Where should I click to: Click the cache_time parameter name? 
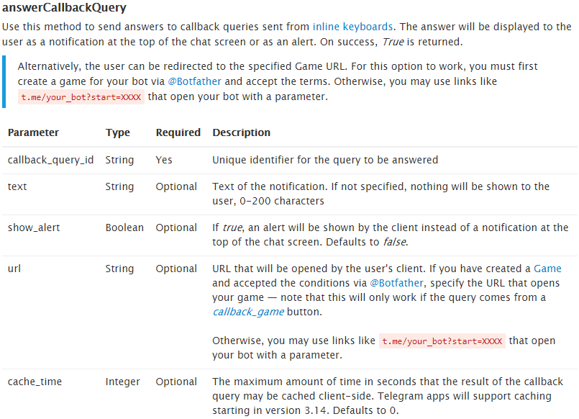pyautogui.click(x=35, y=382)
